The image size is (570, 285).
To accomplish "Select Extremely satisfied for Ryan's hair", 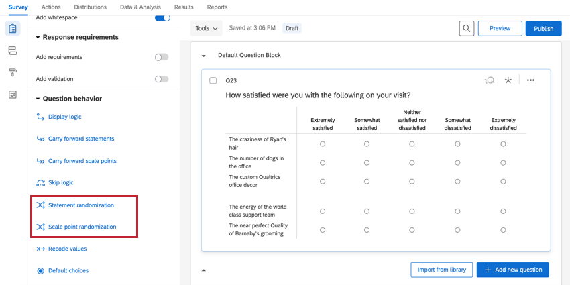I will click(x=323, y=144).
